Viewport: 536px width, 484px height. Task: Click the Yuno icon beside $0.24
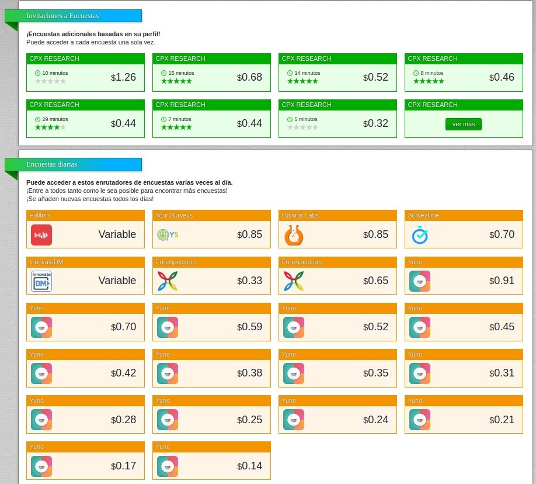coord(294,420)
